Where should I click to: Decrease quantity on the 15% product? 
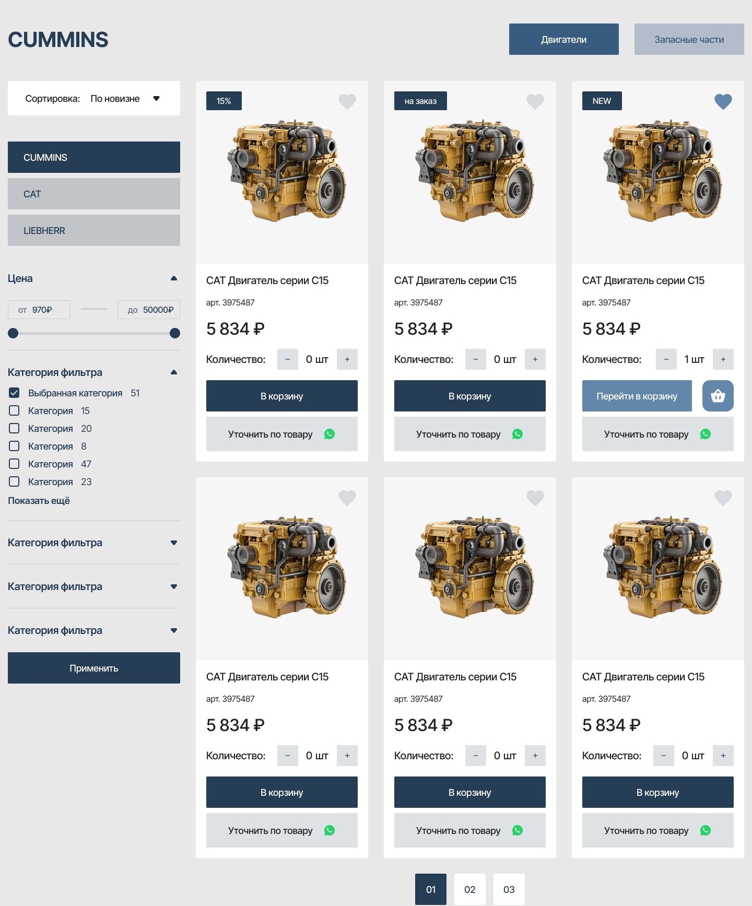tap(288, 359)
